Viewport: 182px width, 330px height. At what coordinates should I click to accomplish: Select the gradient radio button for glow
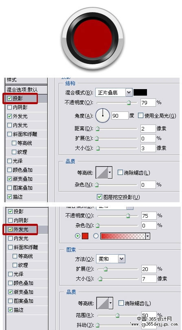tap(96, 236)
